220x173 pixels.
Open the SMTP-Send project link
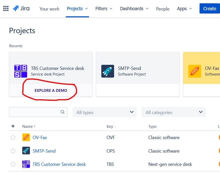click(x=44, y=151)
